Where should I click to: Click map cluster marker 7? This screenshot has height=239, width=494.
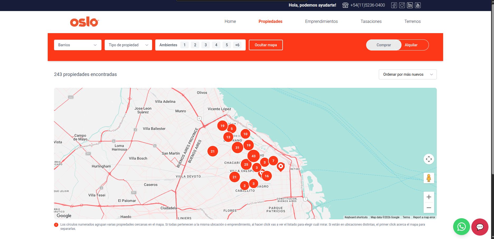[273, 161]
